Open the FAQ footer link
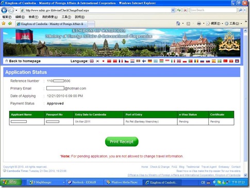250x188 pixels. 174,167
